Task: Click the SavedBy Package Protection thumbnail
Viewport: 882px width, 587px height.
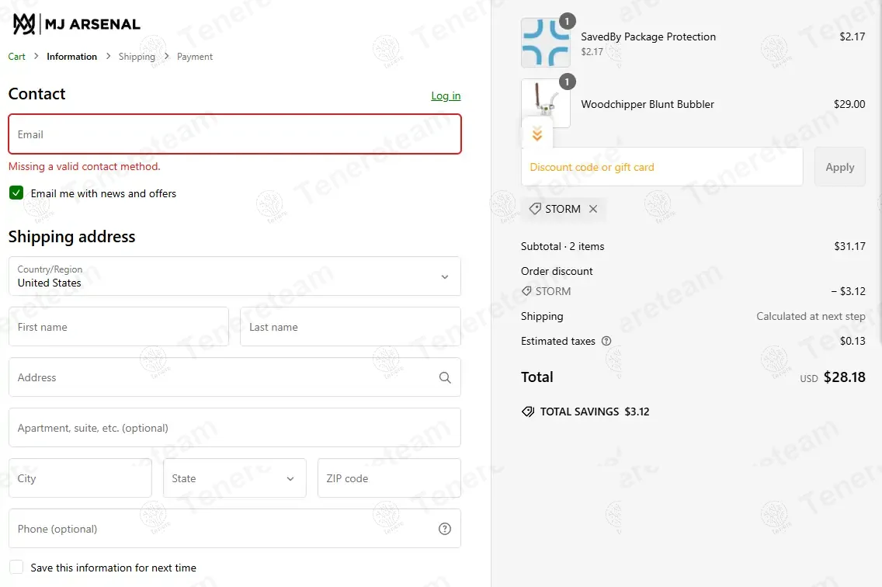Action: click(546, 43)
